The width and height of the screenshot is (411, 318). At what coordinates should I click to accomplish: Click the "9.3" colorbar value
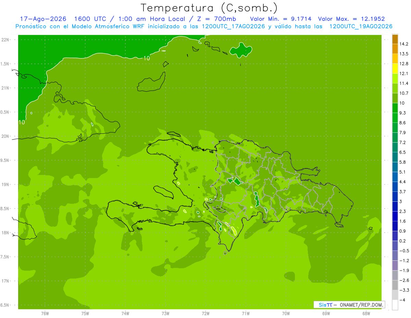[x=403, y=113]
